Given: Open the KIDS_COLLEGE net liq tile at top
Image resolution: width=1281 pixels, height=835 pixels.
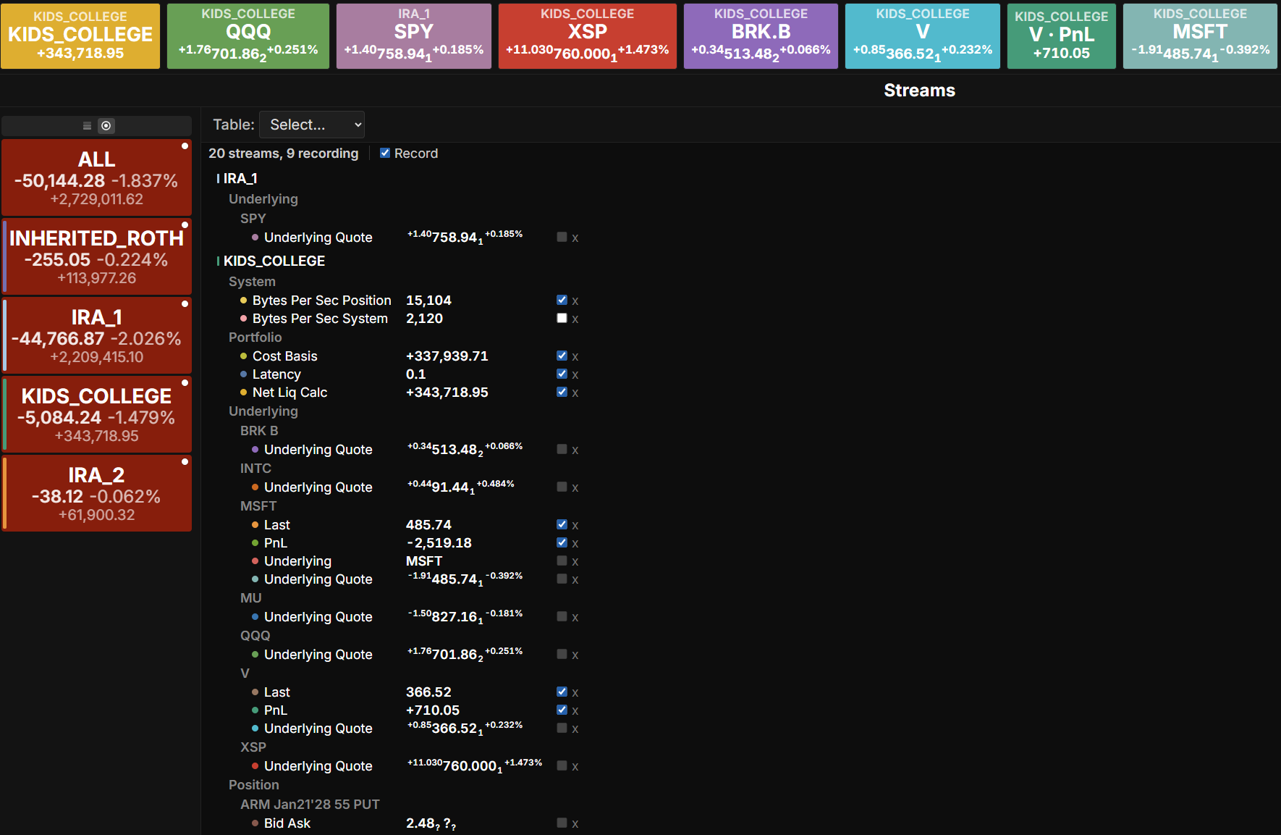Looking at the screenshot, I should 80,36.
